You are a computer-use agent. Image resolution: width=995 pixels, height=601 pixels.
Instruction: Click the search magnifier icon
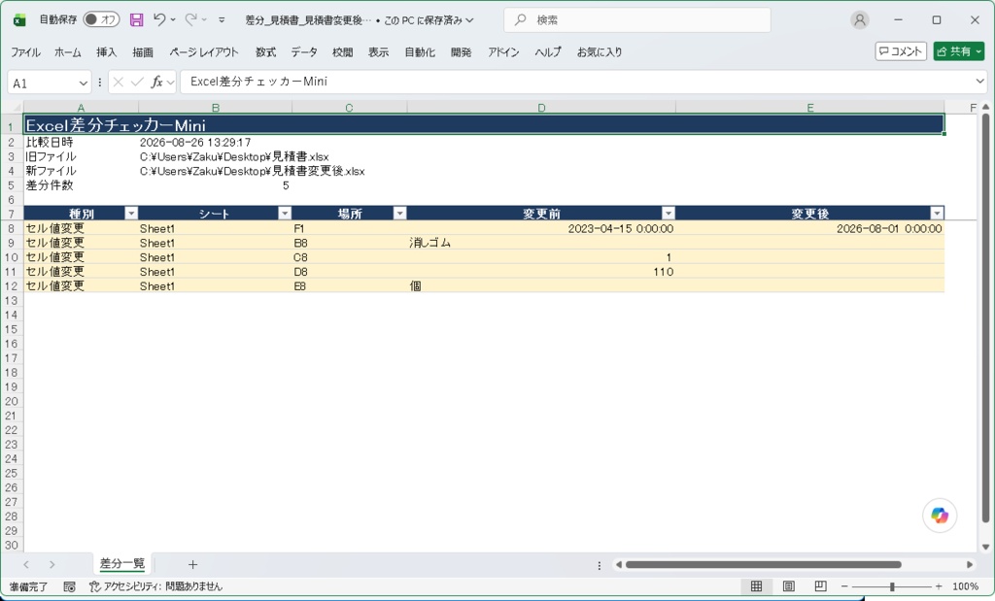[521, 20]
